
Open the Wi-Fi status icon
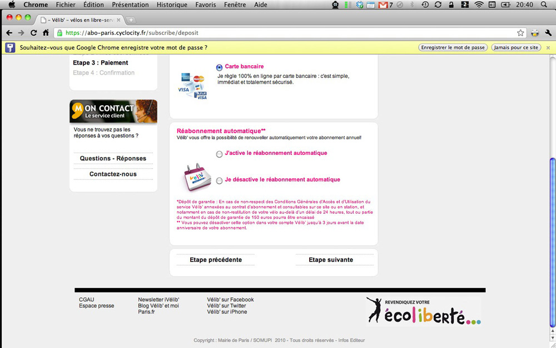click(x=479, y=5)
